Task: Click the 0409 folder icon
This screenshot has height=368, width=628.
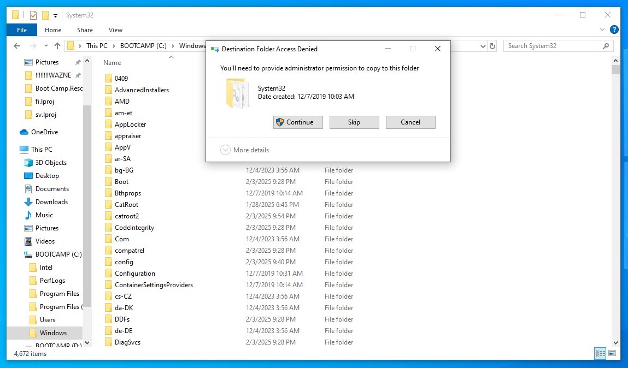Action: click(108, 78)
